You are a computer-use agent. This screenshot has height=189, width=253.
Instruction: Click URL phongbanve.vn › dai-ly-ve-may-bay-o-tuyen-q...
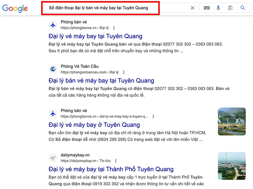(x=104, y=117)
